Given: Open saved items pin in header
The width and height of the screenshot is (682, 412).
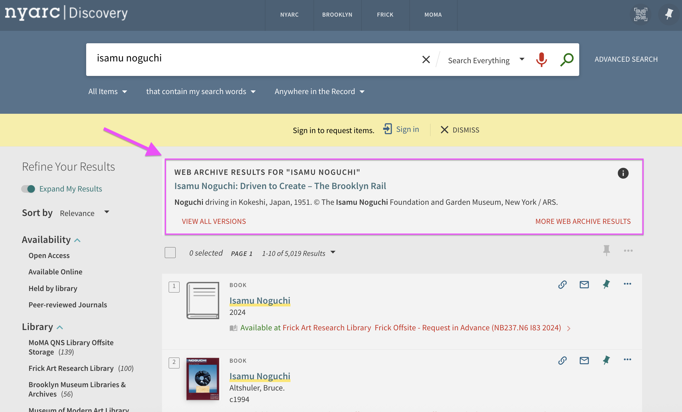Looking at the screenshot, I should (669, 14).
